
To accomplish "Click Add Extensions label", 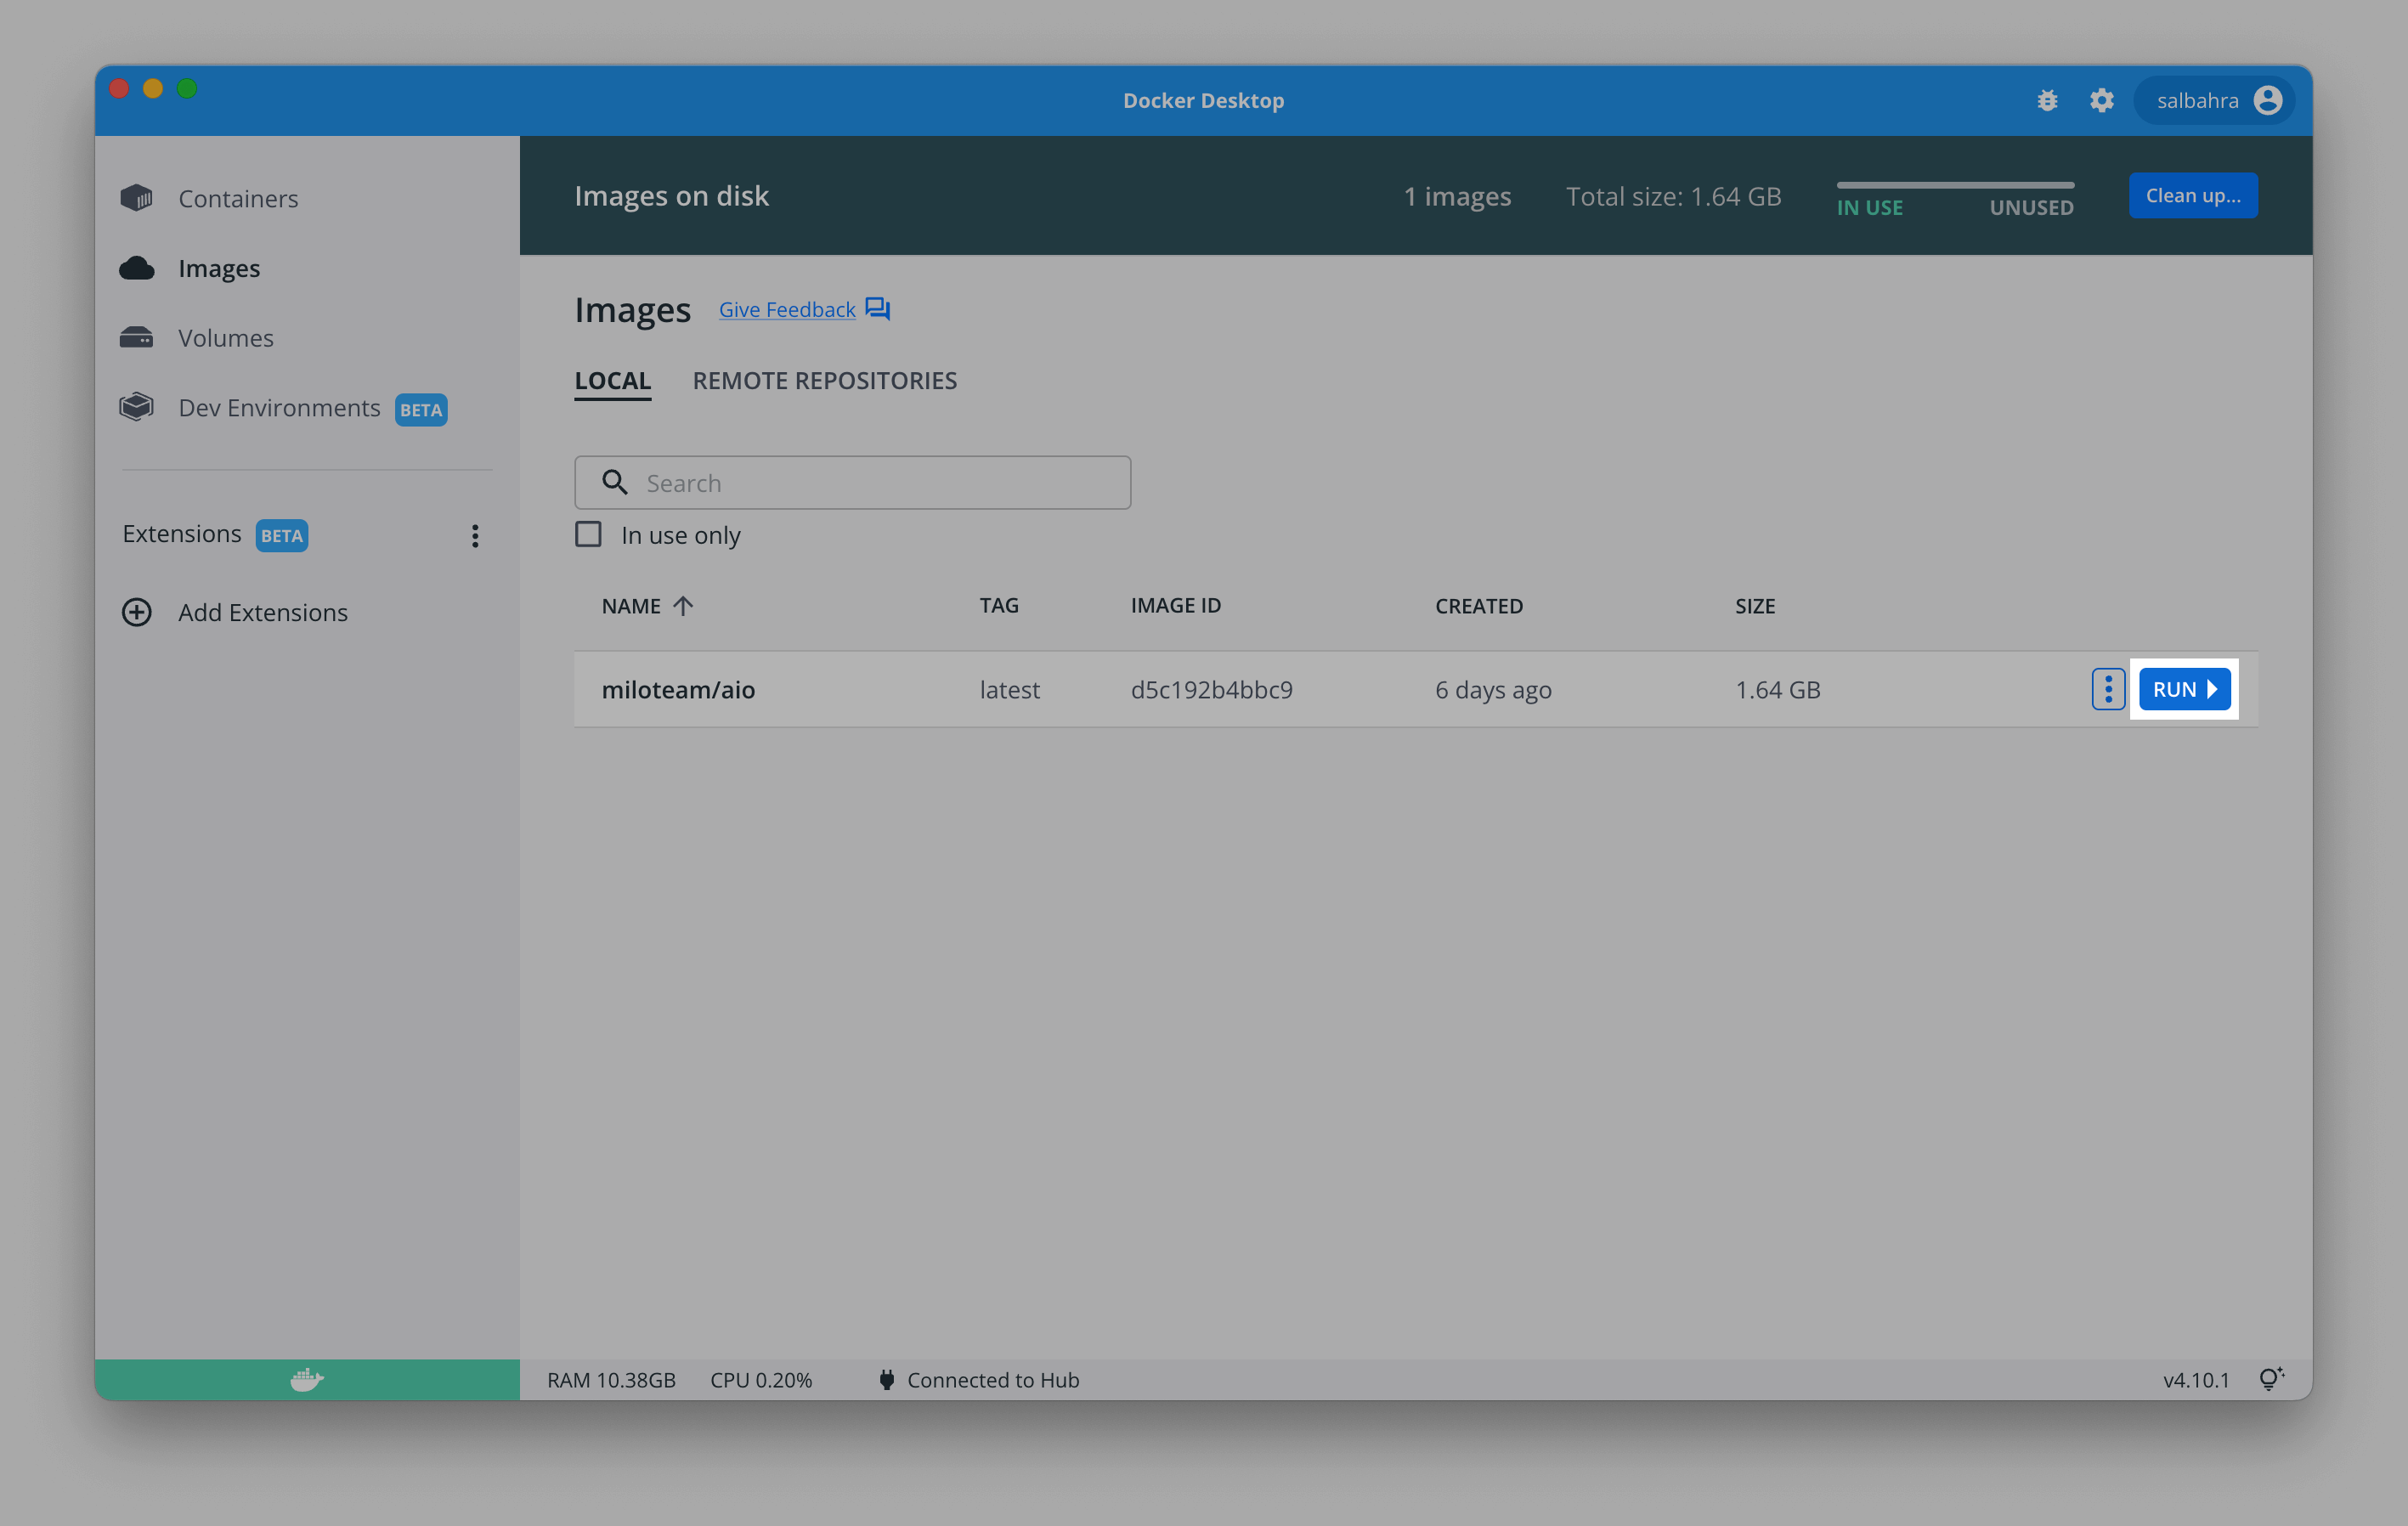I will tap(263, 612).
